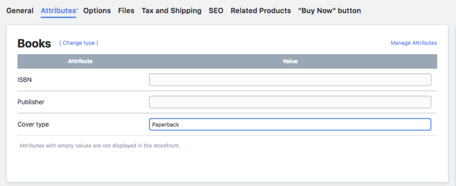Click the ISBN attribute label

coord(25,80)
